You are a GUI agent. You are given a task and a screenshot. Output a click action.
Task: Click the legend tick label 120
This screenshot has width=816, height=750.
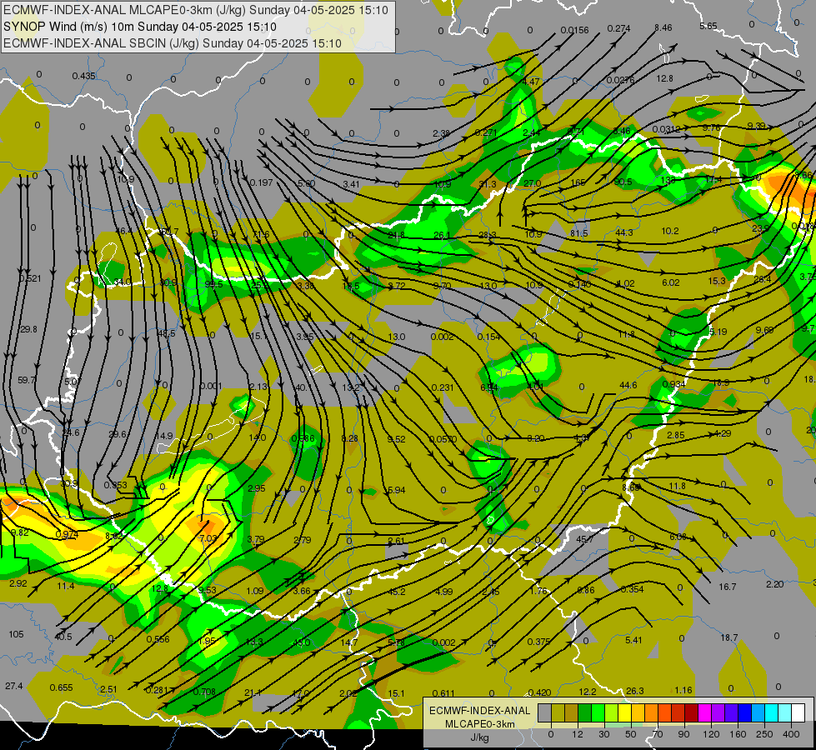pos(711,734)
